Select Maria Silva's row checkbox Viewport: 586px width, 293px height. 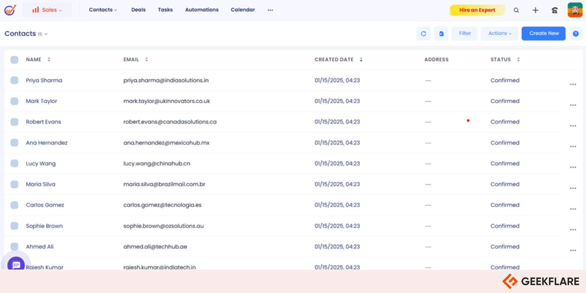(x=14, y=184)
